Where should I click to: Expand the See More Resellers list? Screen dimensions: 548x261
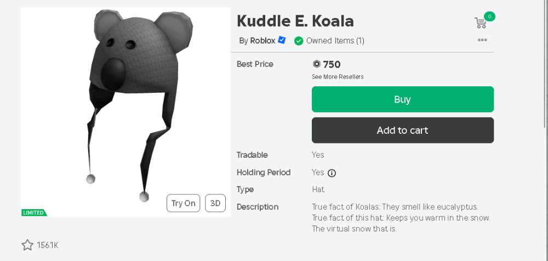point(338,76)
